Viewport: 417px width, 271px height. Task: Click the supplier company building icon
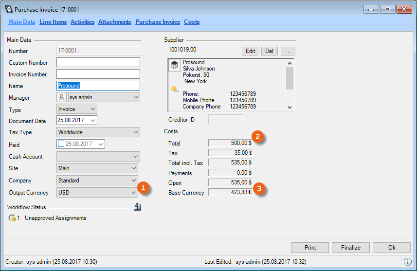point(175,66)
